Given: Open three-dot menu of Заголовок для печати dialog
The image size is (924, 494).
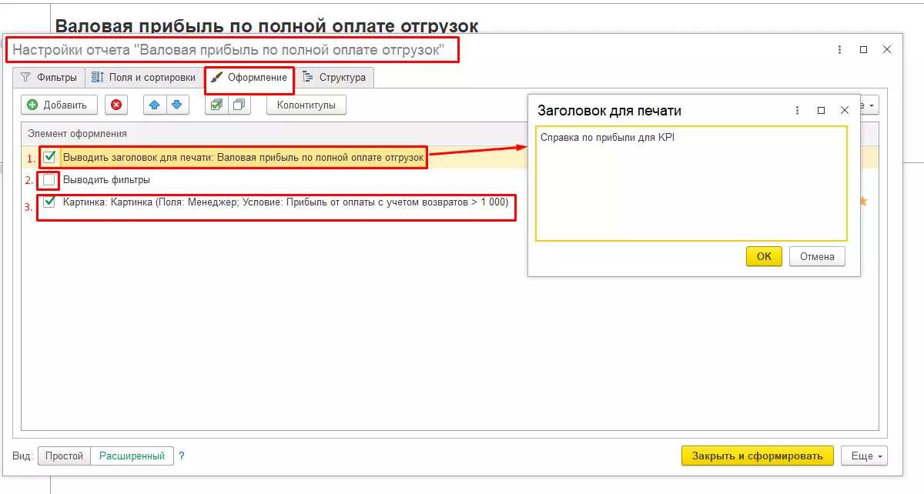Looking at the screenshot, I should [x=797, y=110].
